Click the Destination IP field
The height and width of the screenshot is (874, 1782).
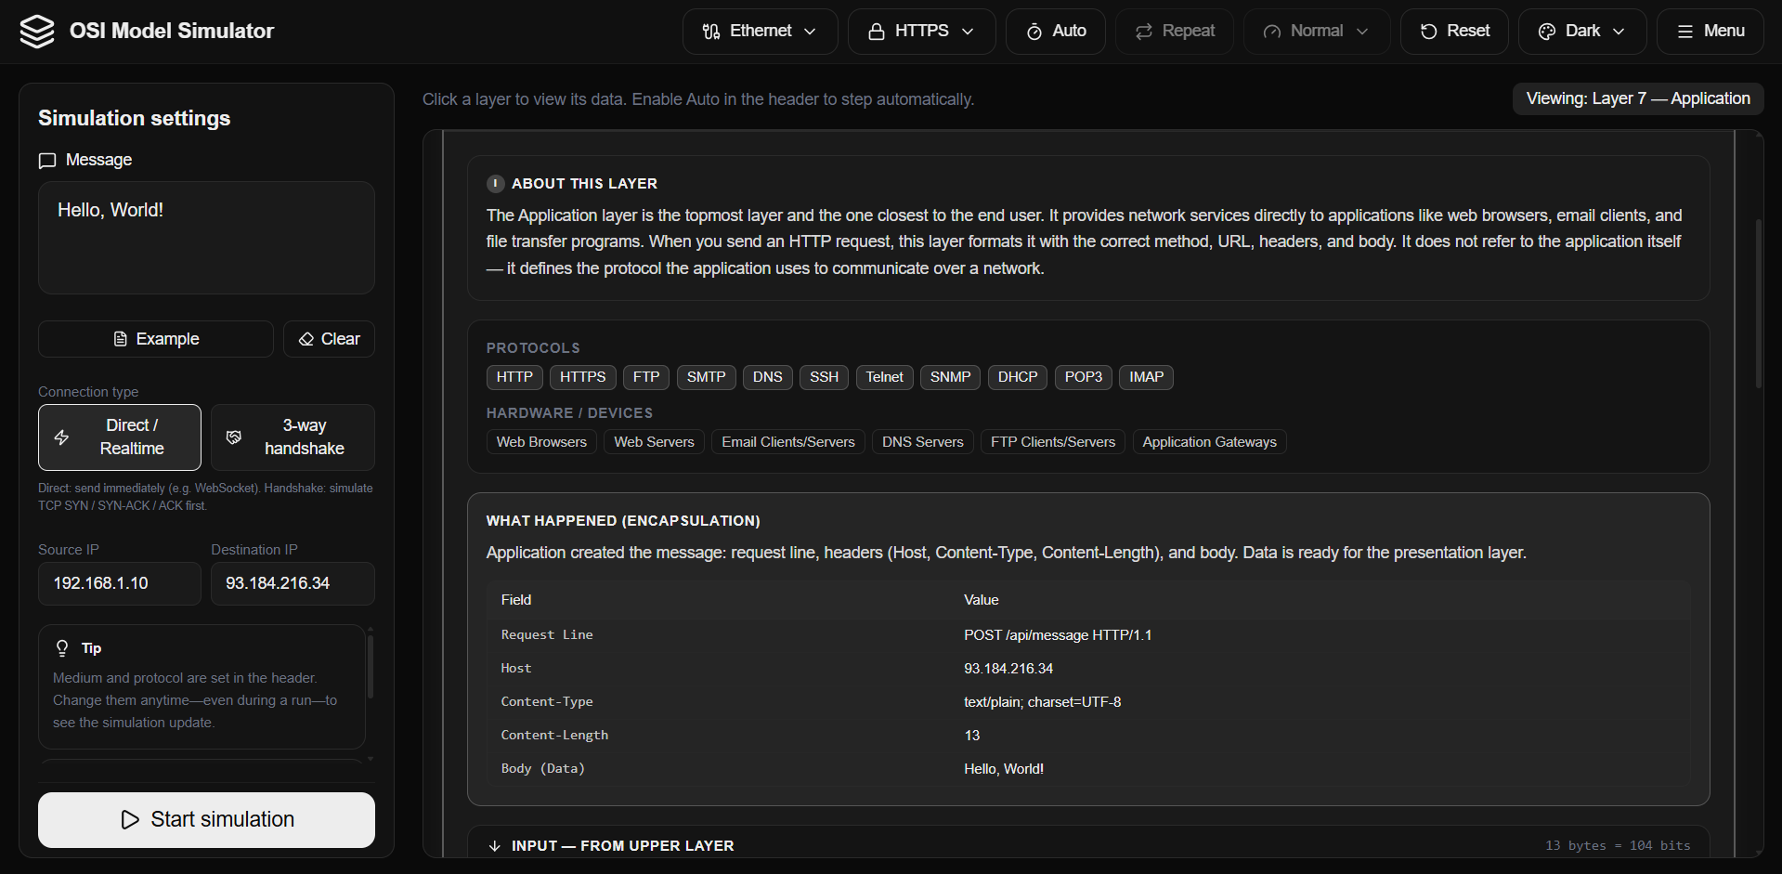pos(293,583)
